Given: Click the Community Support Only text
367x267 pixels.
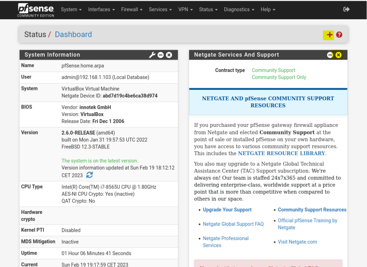Looking at the screenshot, I should click(x=279, y=77).
